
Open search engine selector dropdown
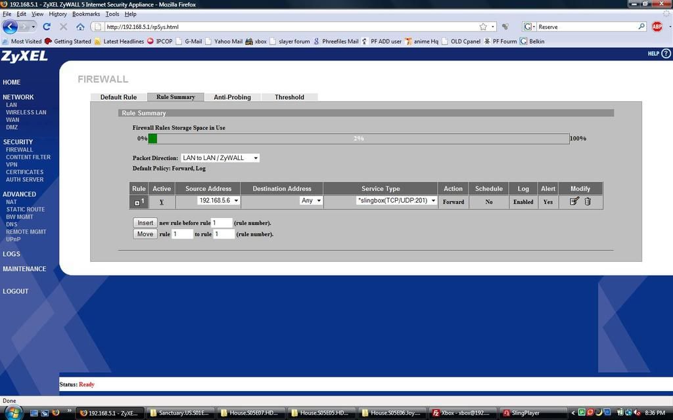coord(530,26)
